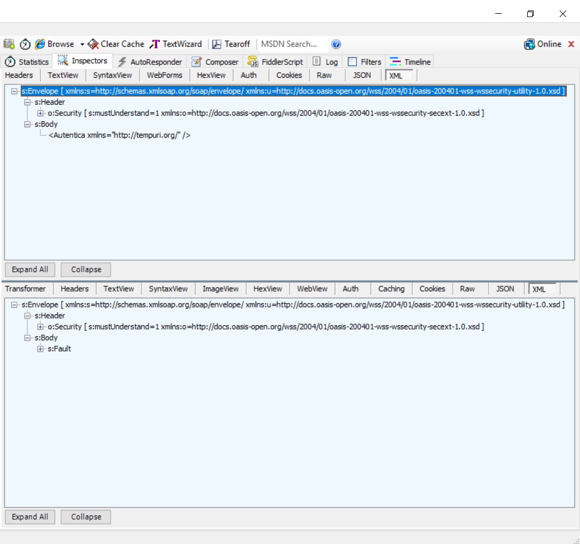Select request Headers inspector tab
The width and height of the screenshot is (580, 544).
coord(19,75)
